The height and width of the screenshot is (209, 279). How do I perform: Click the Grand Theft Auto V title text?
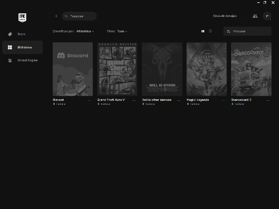[111, 100]
